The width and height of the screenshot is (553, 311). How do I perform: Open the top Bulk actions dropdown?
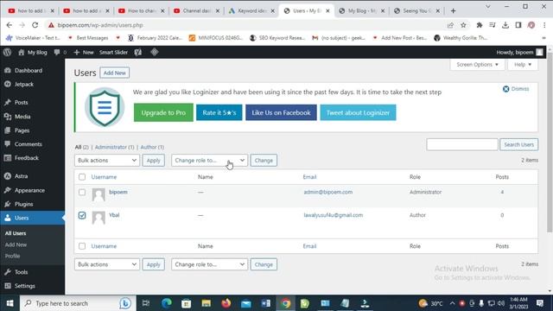107,161
